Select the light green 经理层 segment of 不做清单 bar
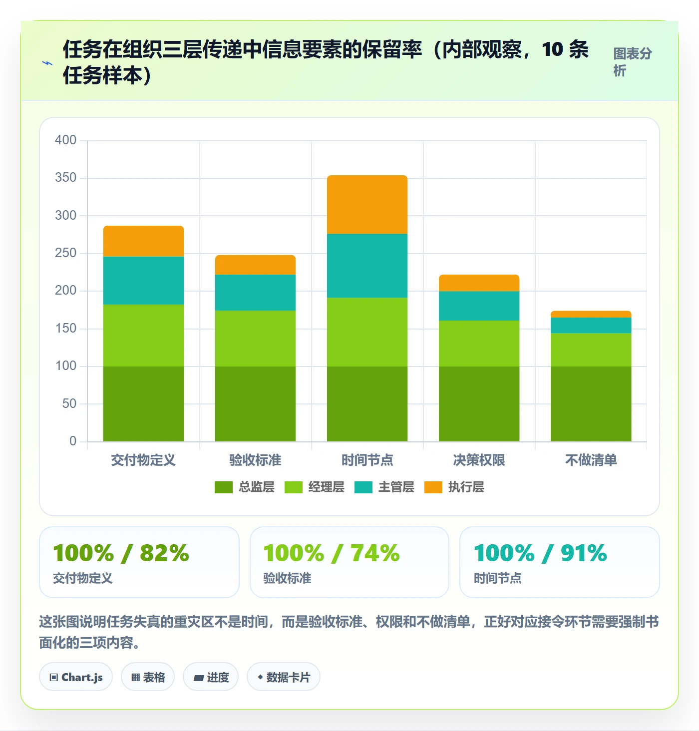The image size is (699, 731). point(591,350)
